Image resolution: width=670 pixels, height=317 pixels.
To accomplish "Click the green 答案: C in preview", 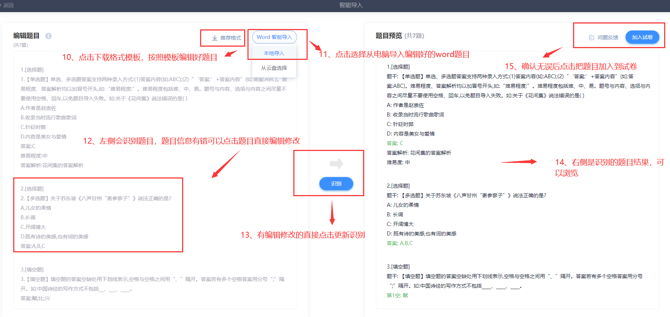I will pos(395,143).
